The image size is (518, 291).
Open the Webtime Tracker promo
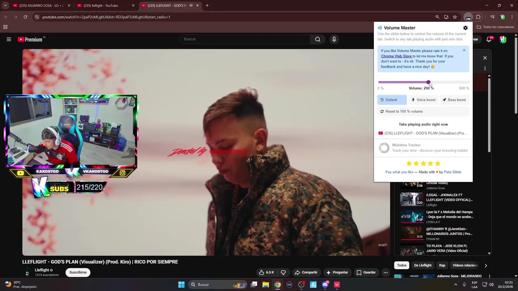point(423,148)
